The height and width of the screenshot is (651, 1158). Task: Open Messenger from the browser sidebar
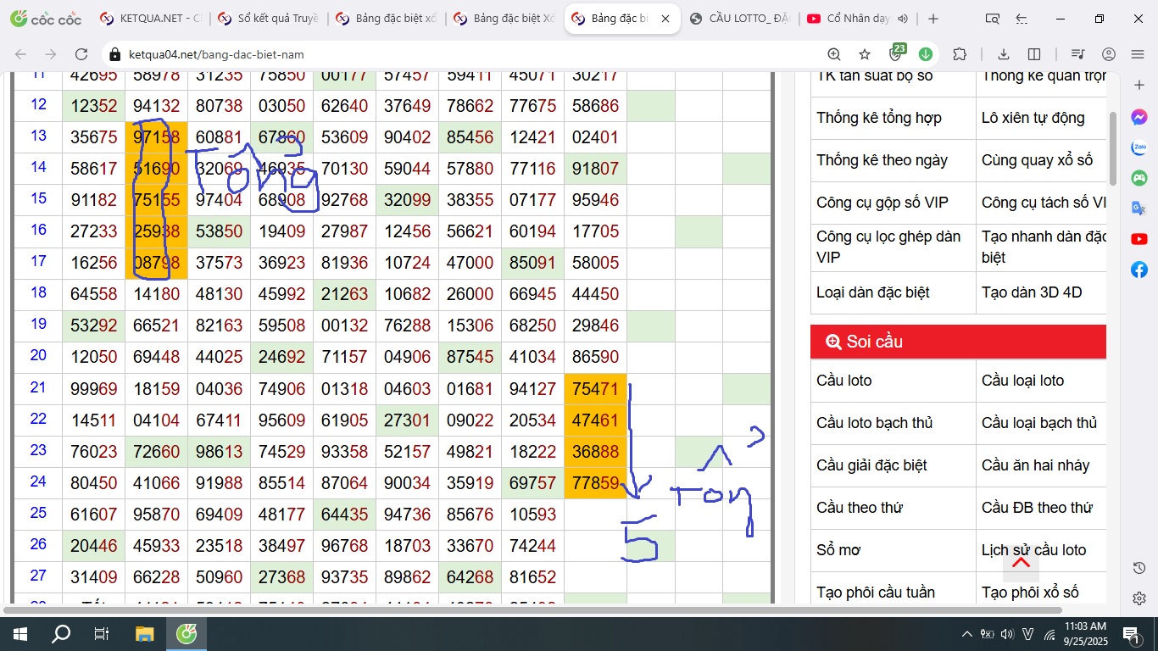1139,117
